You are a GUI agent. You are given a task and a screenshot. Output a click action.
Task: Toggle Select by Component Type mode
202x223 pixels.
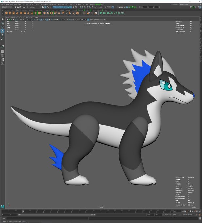[48, 7]
